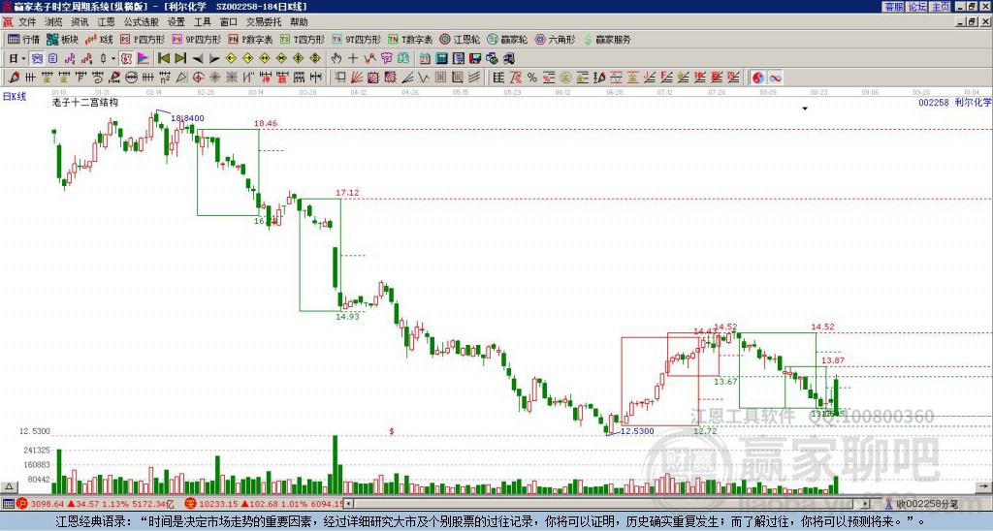Screen dimensions: 993x531
Task: Toggle the blue highlighted chart mode icon
Action: (38, 59)
